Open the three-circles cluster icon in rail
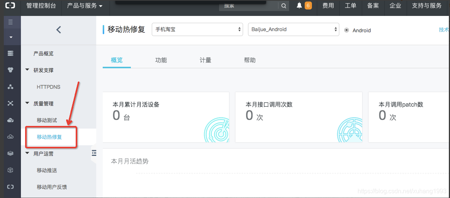This screenshot has height=198, width=450. 11,70
